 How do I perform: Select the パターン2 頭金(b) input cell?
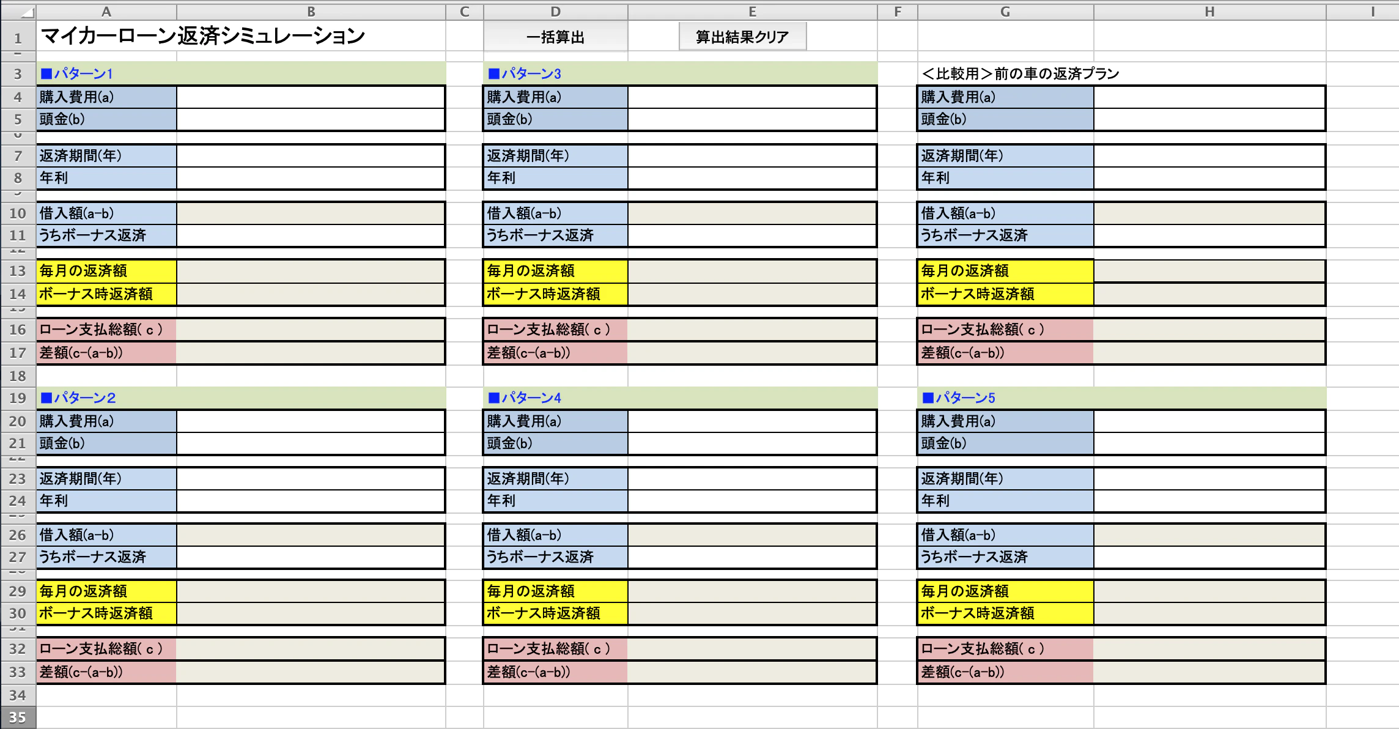coord(311,443)
